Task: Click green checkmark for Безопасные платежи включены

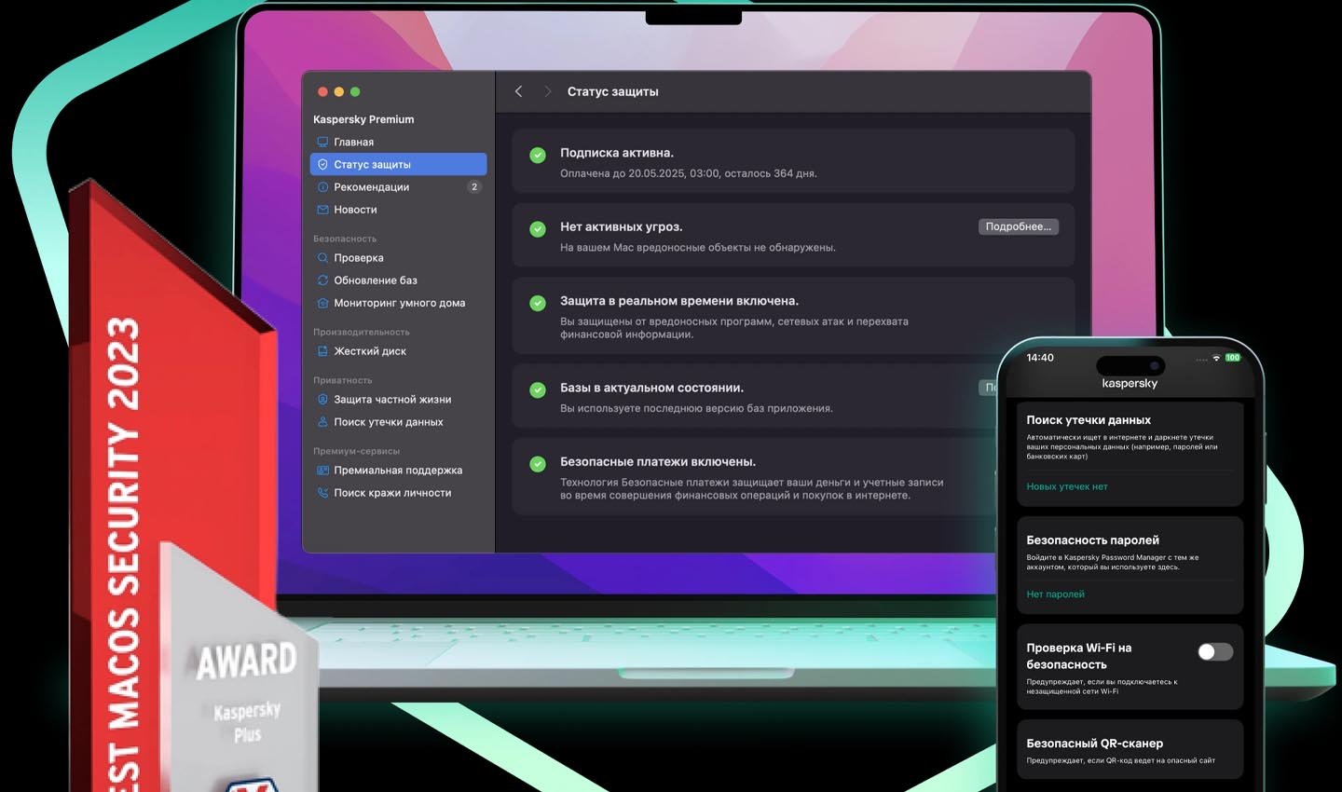Action: point(538,463)
